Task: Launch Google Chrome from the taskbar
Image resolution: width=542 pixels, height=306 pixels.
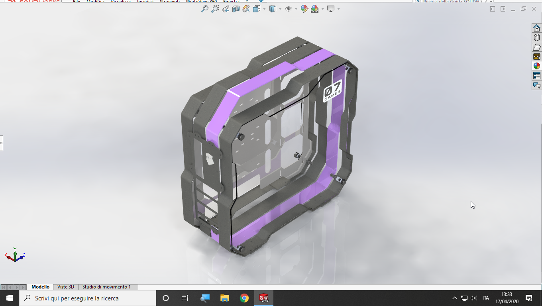Action: 244,298
